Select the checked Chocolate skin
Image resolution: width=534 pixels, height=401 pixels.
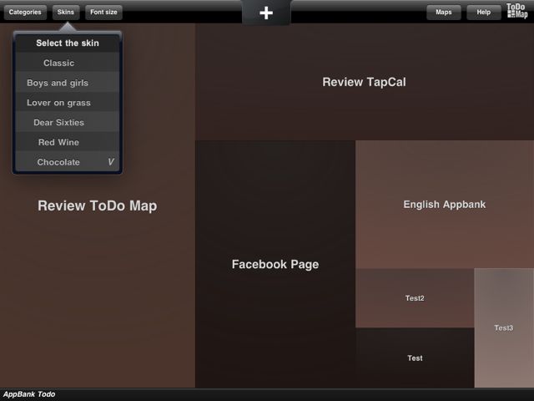(68, 162)
